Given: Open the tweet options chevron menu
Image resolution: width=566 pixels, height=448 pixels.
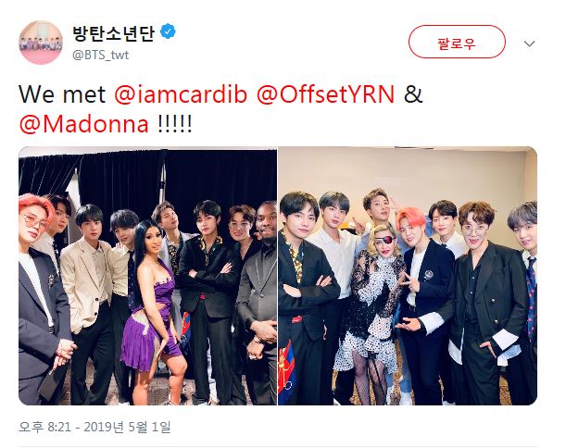Looking at the screenshot, I should [x=529, y=44].
